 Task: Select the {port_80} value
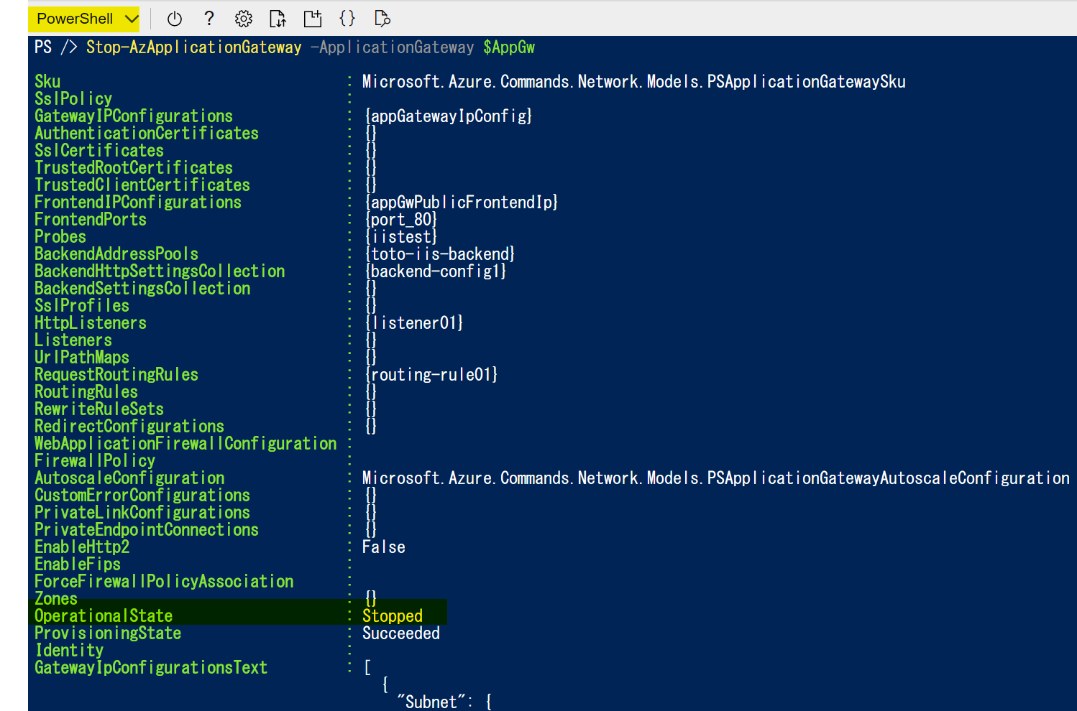[401, 220]
